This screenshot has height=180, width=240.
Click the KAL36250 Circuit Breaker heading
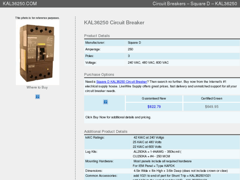click(114, 22)
